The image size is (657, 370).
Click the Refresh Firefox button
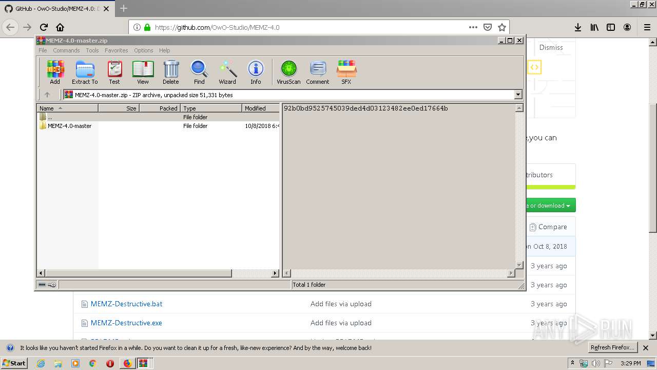tap(612, 348)
